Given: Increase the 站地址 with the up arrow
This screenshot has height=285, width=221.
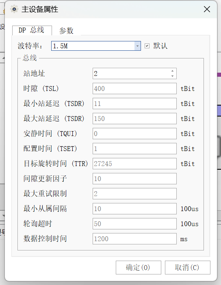Looking at the screenshot, I should point(172,71).
